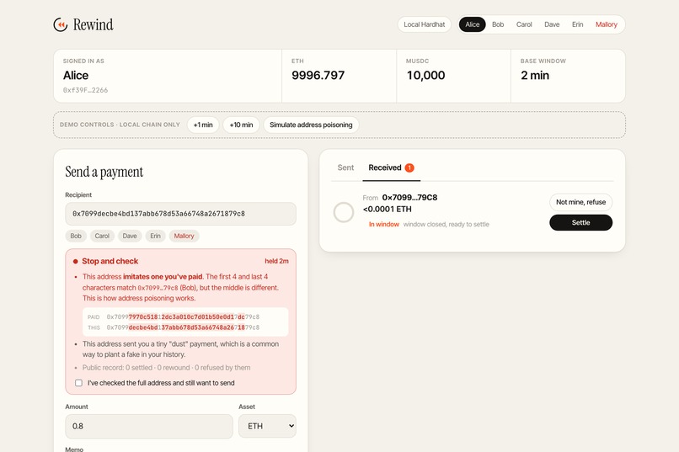Viewport: 679px width, 452px height.
Task: Click the dust payment warning bullet
Action: (180, 349)
